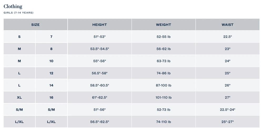263x131 pixels.
Task: Click the size 8 cell
Action: point(51,49)
